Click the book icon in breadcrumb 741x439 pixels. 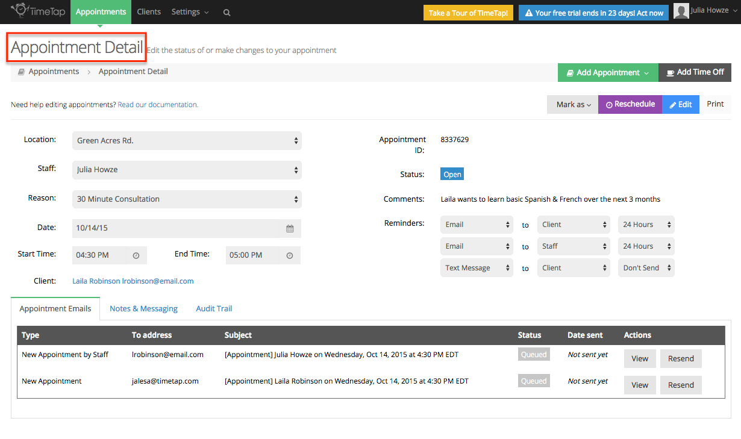tap(21, 72)
